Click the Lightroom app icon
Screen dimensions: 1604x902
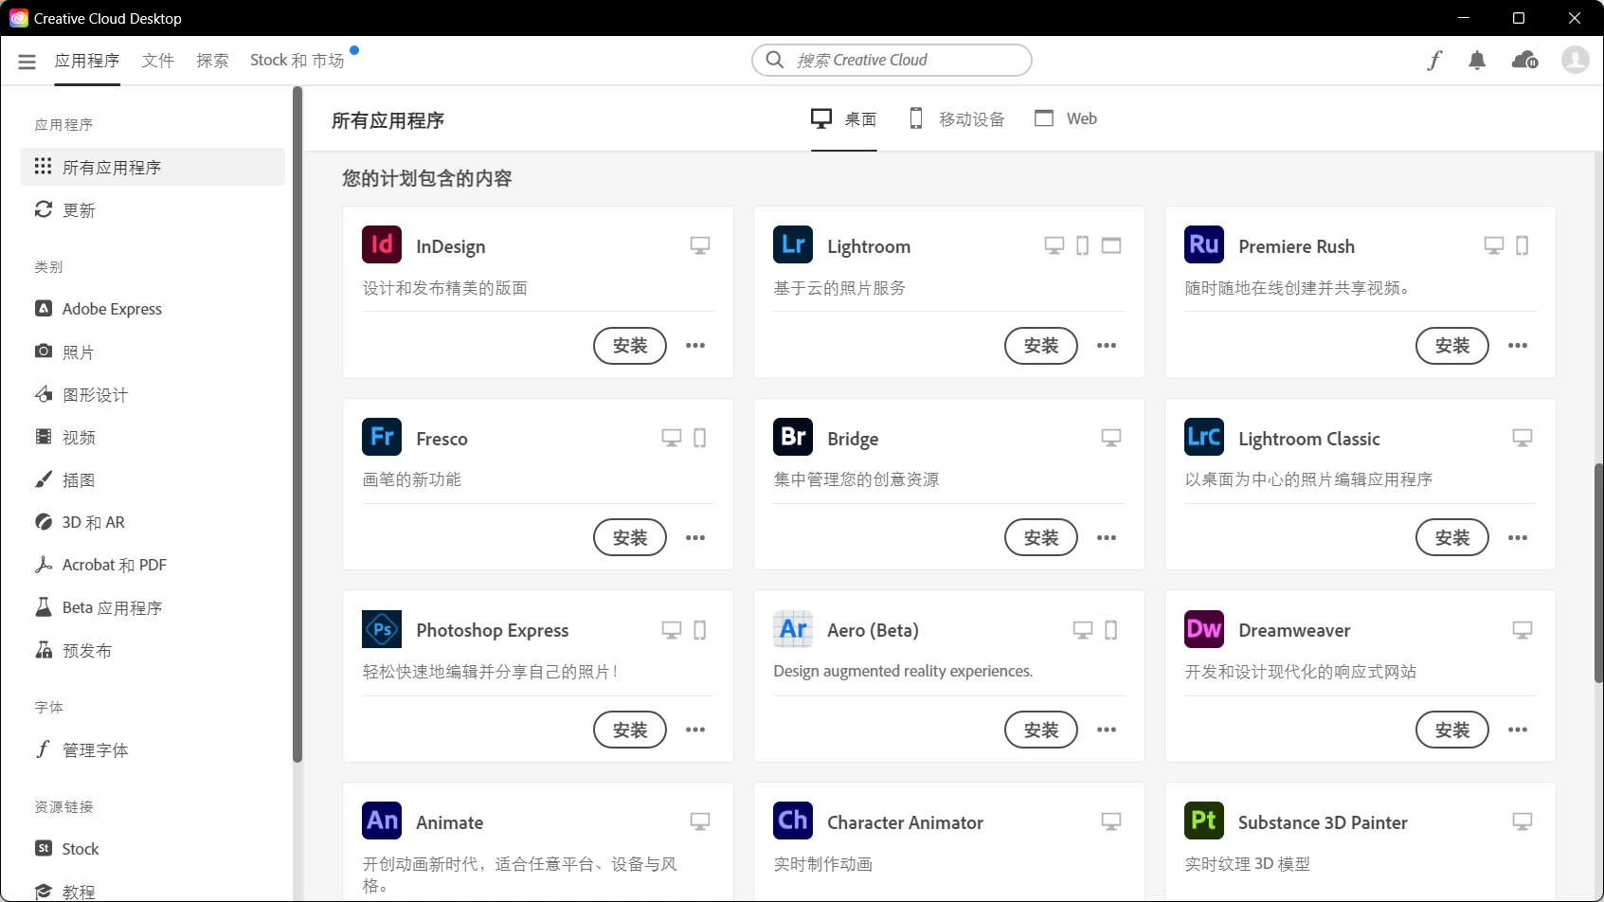pos(793,244)
